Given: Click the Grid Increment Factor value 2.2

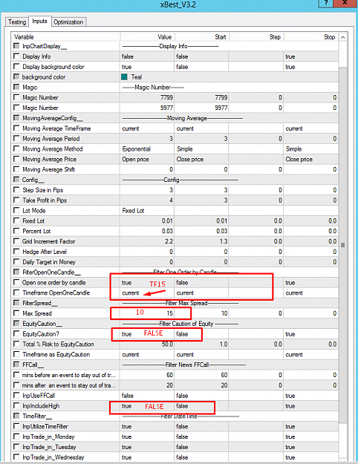Looking at the screenshot, I should tap(169, 241).
